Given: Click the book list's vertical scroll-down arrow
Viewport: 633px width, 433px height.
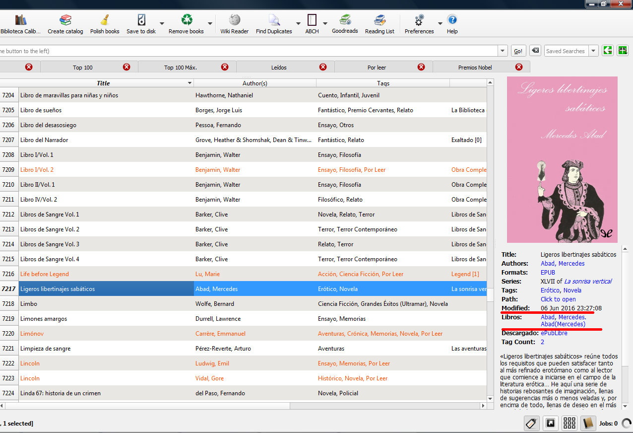Looking at the screenshot, I should (x=490, y=398).
